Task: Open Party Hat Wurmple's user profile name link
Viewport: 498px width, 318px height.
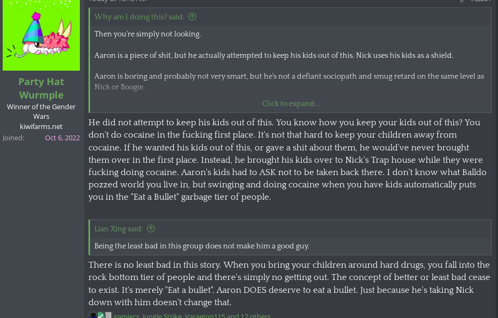Action: pos(41,88)
